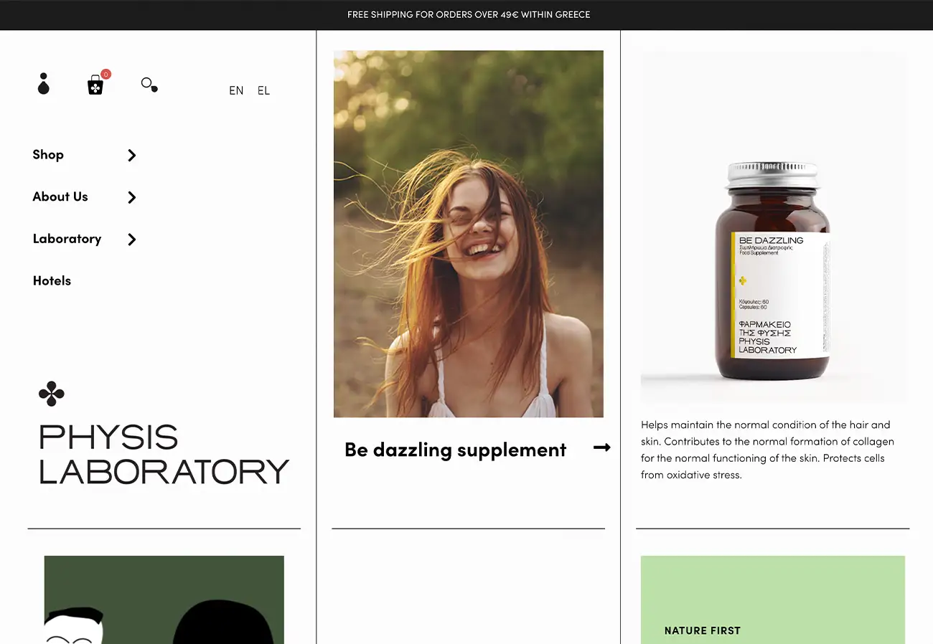Screen dimensions: 933x644
Task: Expand the Shop submenu chevron
Action: pyautogui.click(x=132, y=155)
